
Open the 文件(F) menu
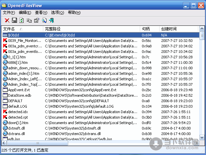click(x=9, y=13)
